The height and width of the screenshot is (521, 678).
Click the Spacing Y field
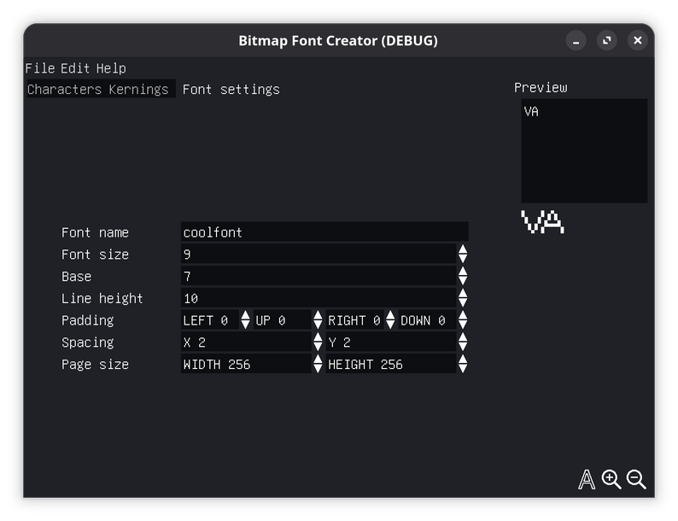[x=391, y=342]
